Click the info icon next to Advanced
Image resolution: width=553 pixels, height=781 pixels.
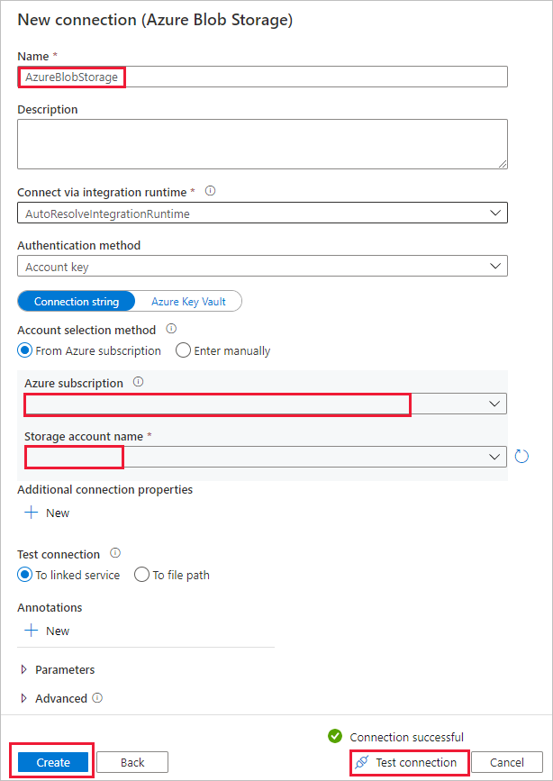97,697
